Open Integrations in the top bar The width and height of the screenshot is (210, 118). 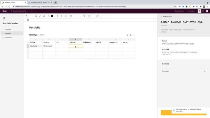[x=179, y=11]
